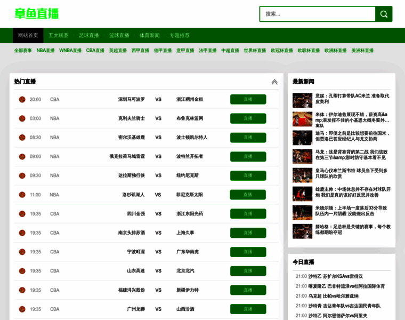Open news thumbnail beside 孔蒂打算带队AC米兰 headline
The image size is (405, 320).
[303, 100]
